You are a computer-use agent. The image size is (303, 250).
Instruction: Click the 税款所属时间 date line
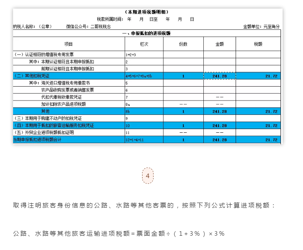point(145,19)
